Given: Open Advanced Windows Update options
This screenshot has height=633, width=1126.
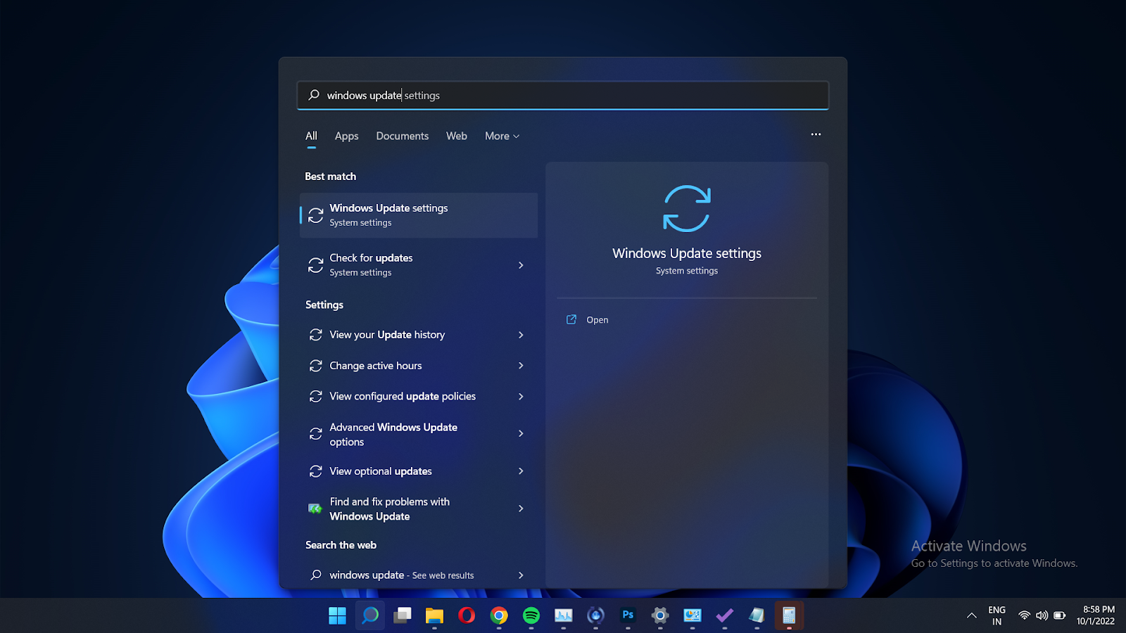Looking at the screenshot, I should (x=419, y=434).
